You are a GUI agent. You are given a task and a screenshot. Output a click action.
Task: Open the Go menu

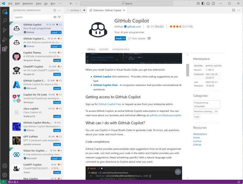pyautogui.click(x=46, y=3)
